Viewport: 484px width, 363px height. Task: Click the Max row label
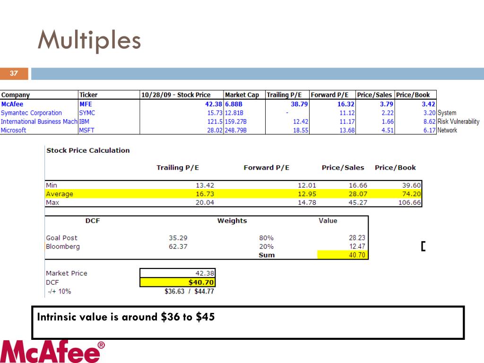(52, 202)
